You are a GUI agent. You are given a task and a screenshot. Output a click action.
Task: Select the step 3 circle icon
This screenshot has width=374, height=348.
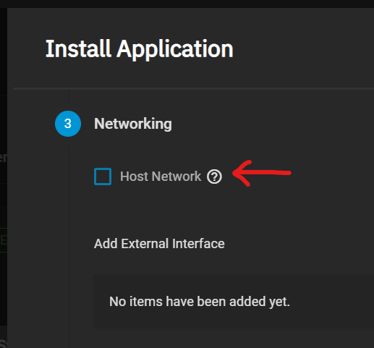point(68,124)
